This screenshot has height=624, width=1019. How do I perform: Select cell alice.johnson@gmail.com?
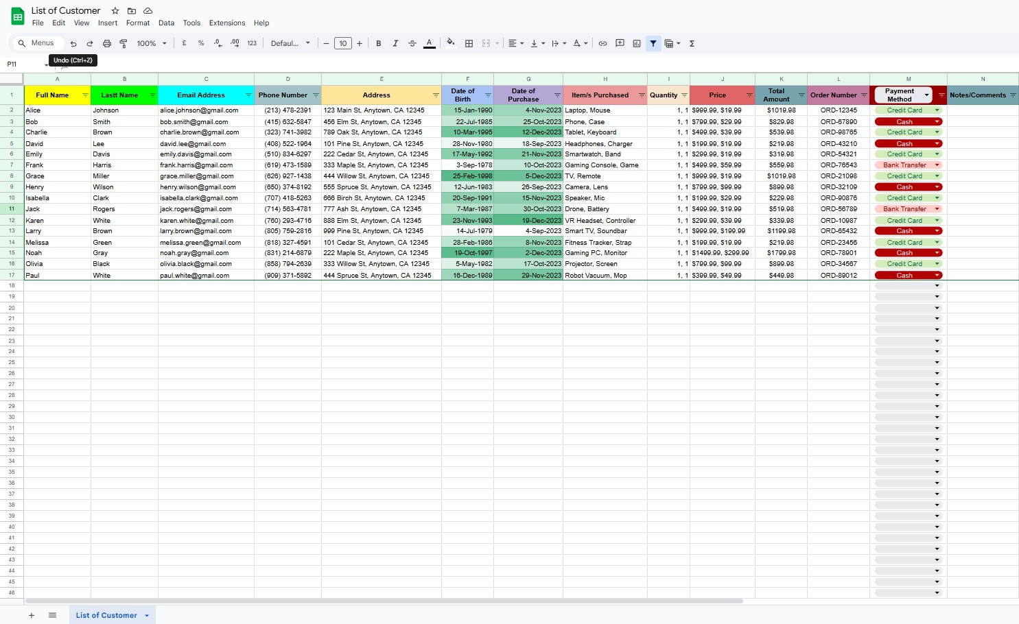[x=206, y=110]
